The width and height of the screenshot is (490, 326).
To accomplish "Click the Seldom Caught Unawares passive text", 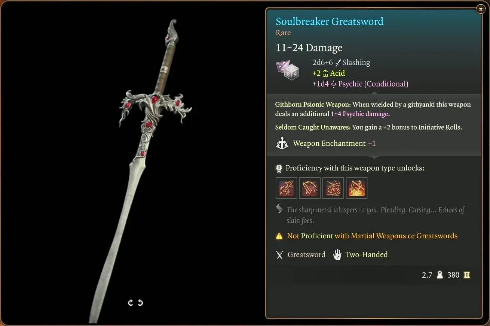I will (313, 127).
